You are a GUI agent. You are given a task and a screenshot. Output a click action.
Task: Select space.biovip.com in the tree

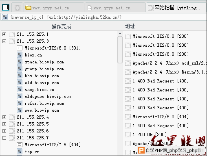[x=44, y=62]
